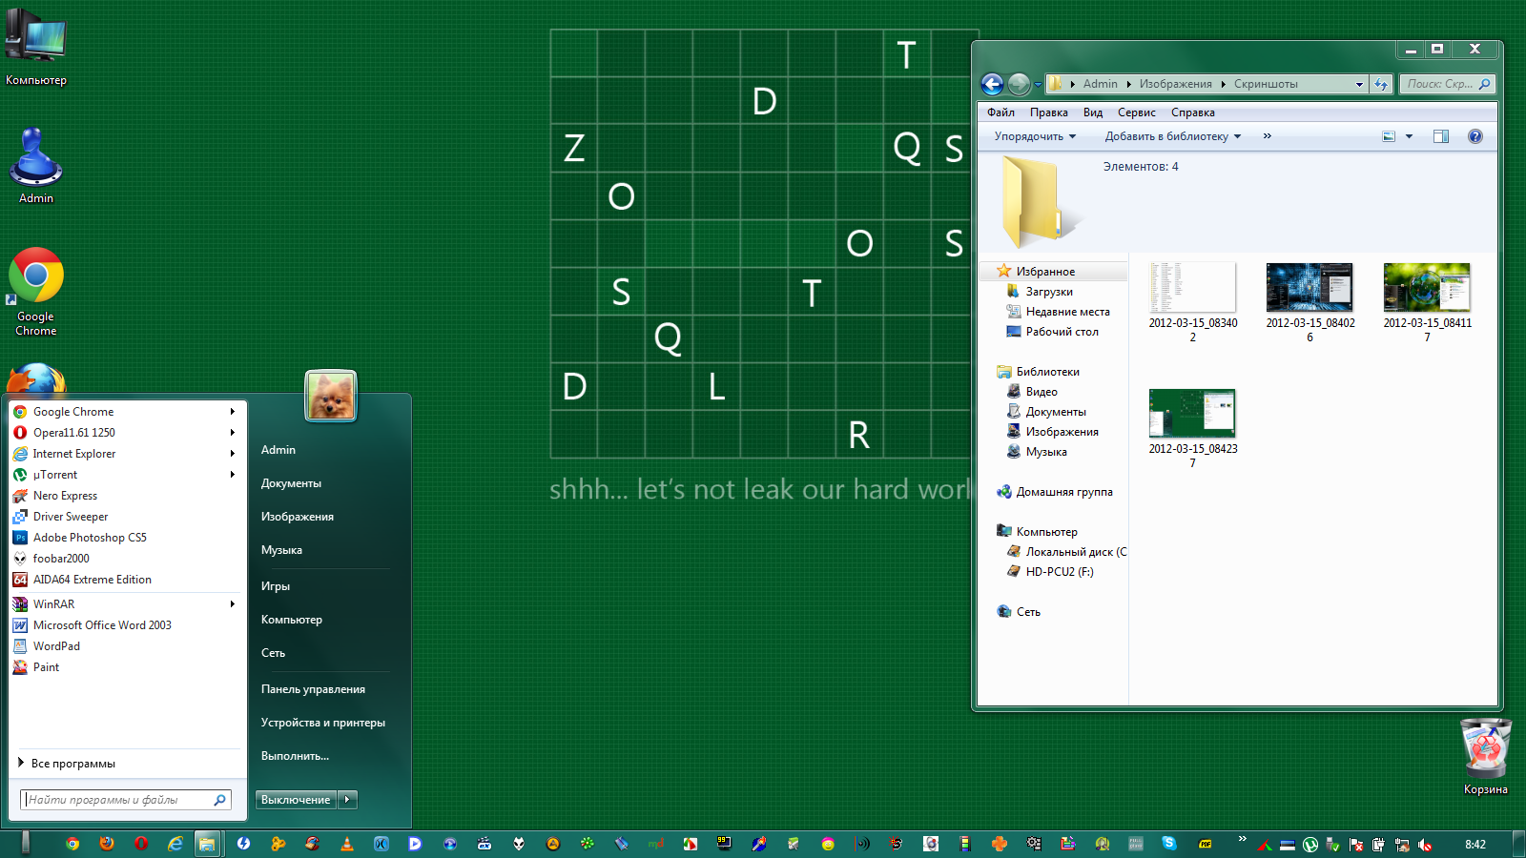Click the Найти программы и файлы search box

119,800
